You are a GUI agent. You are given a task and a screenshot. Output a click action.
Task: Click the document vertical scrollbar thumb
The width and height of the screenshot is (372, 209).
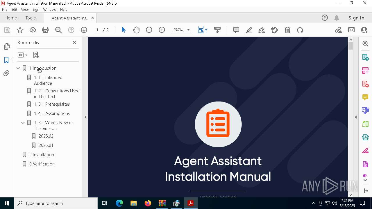pyautogui.click(x=350, y=46)
